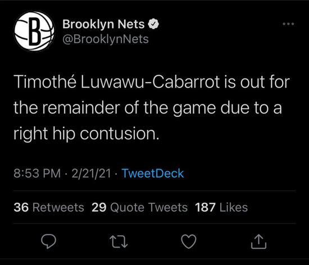
Task: Click the 8:53 PM timestamp
Action: point(37,173)
